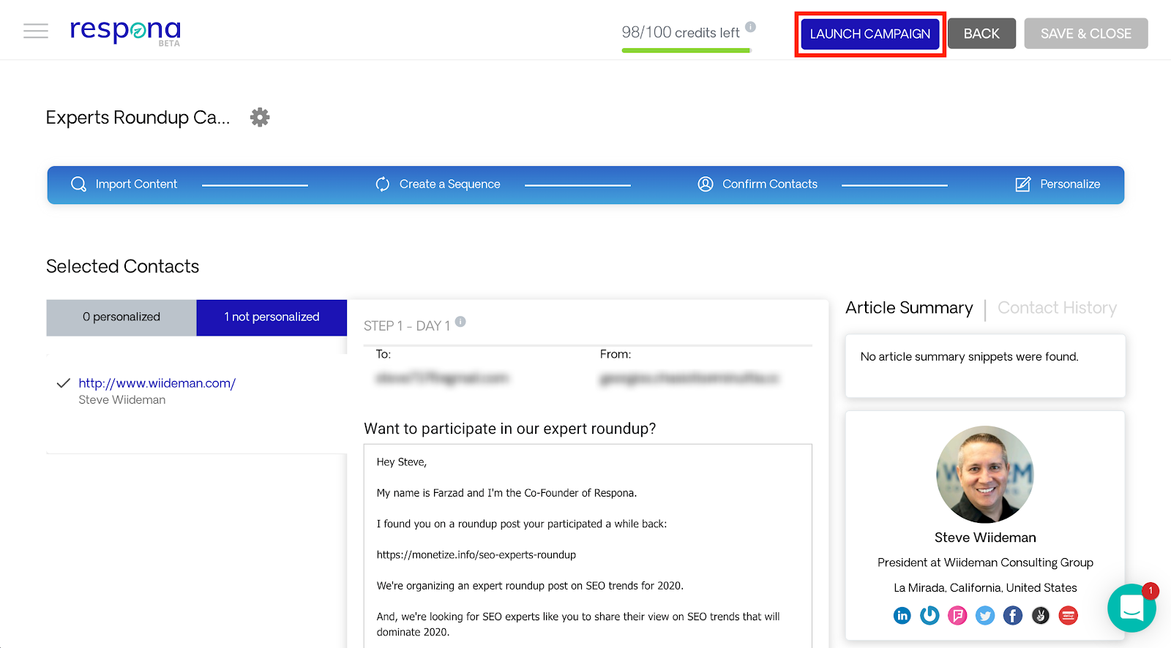The height and width of the screenshot is (648, 1171).
Task: Open Steve's Facebook profile icon
Action: (1013, 616)
